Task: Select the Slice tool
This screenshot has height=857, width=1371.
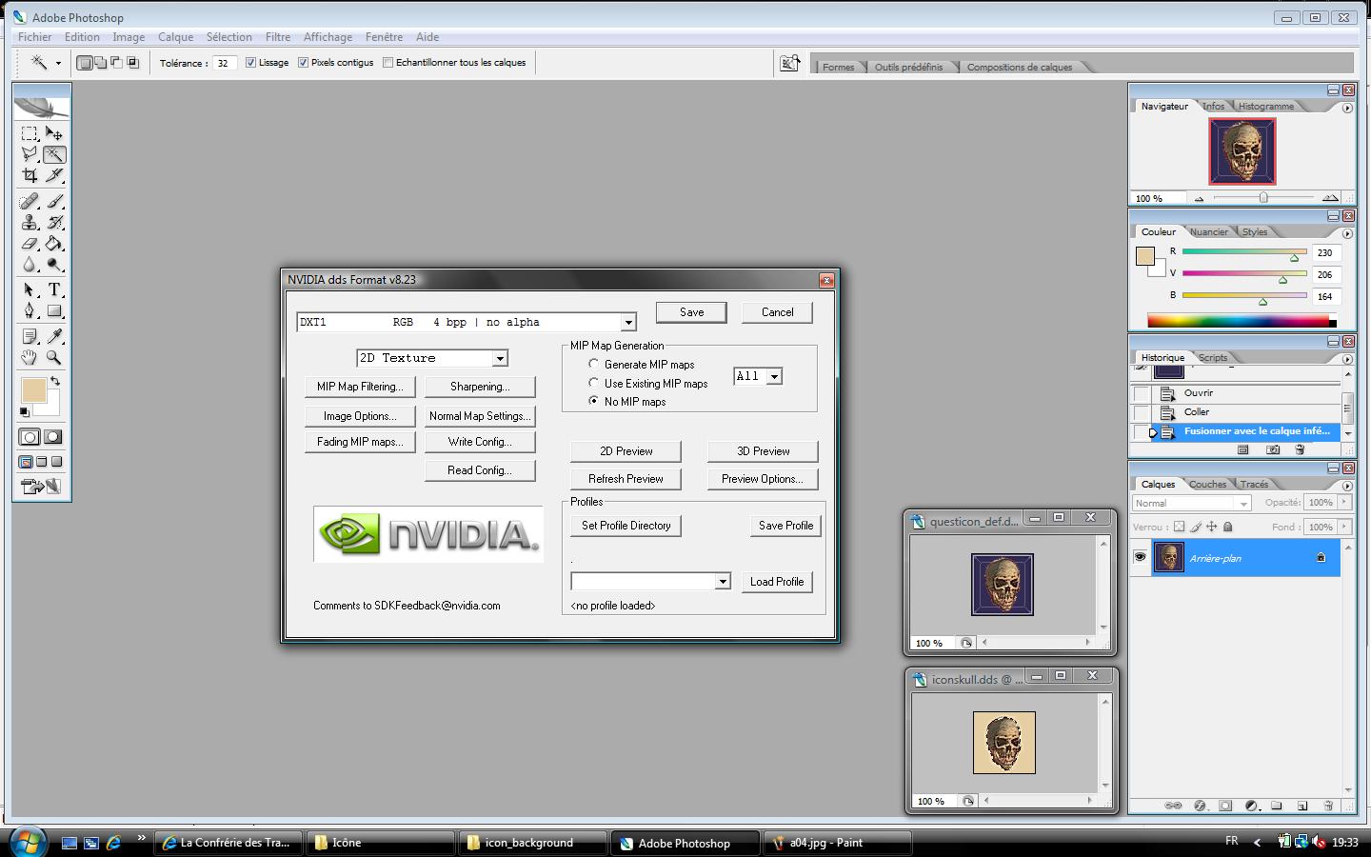Action: click(54, 175)
